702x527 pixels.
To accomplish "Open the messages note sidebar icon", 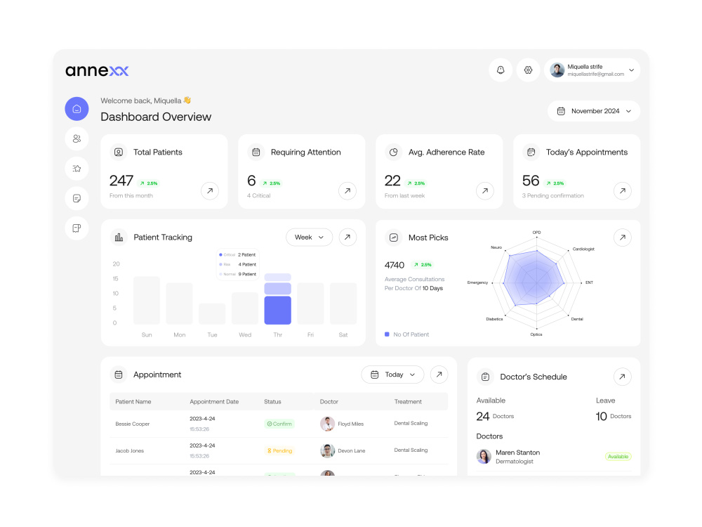I will (77, 198).
